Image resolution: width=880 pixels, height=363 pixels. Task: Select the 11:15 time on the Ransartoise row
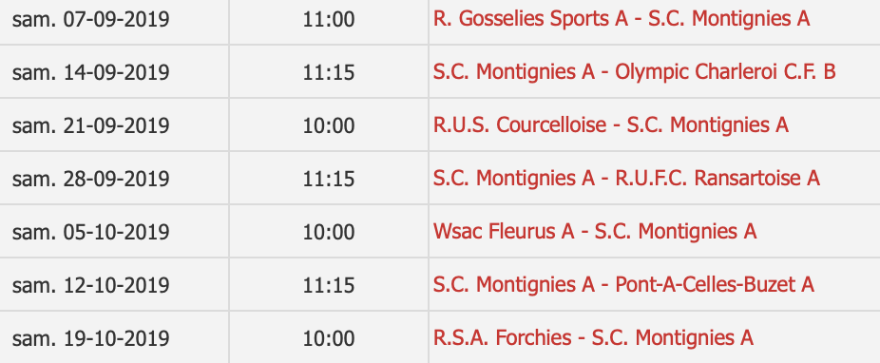pos(329,179)
